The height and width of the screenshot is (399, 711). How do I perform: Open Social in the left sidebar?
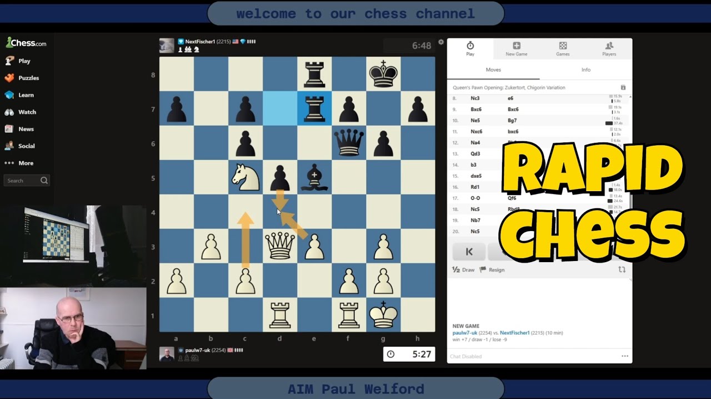coord(20,146)
